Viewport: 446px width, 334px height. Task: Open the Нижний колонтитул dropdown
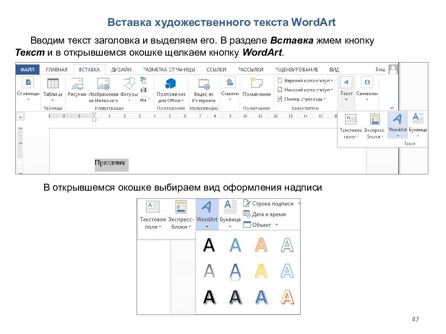tap(305, 90)
